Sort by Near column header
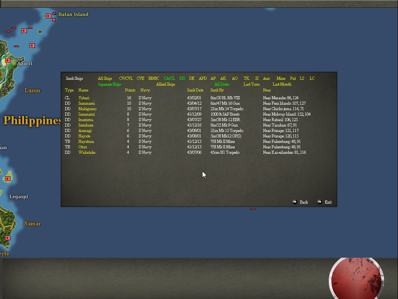 point(267,90)
